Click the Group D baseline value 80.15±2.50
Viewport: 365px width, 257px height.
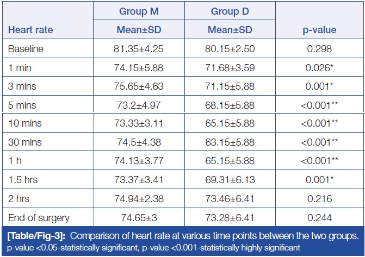(x=229, y=49)
